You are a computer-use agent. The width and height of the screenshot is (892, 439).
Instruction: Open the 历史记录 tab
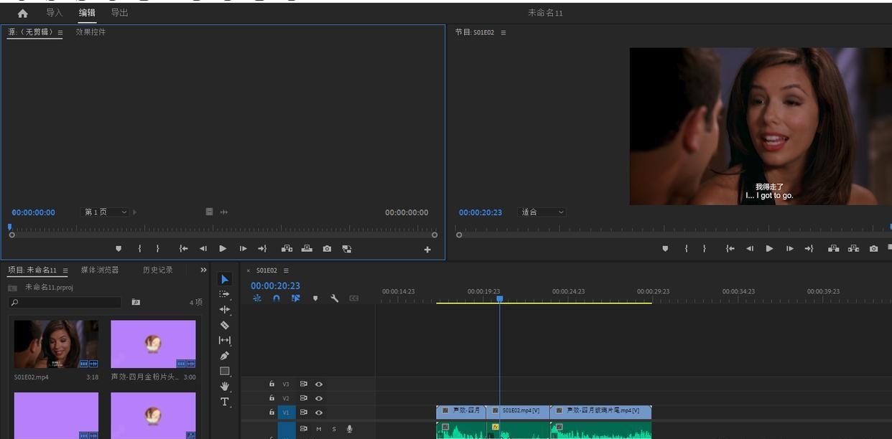[158, 270]
